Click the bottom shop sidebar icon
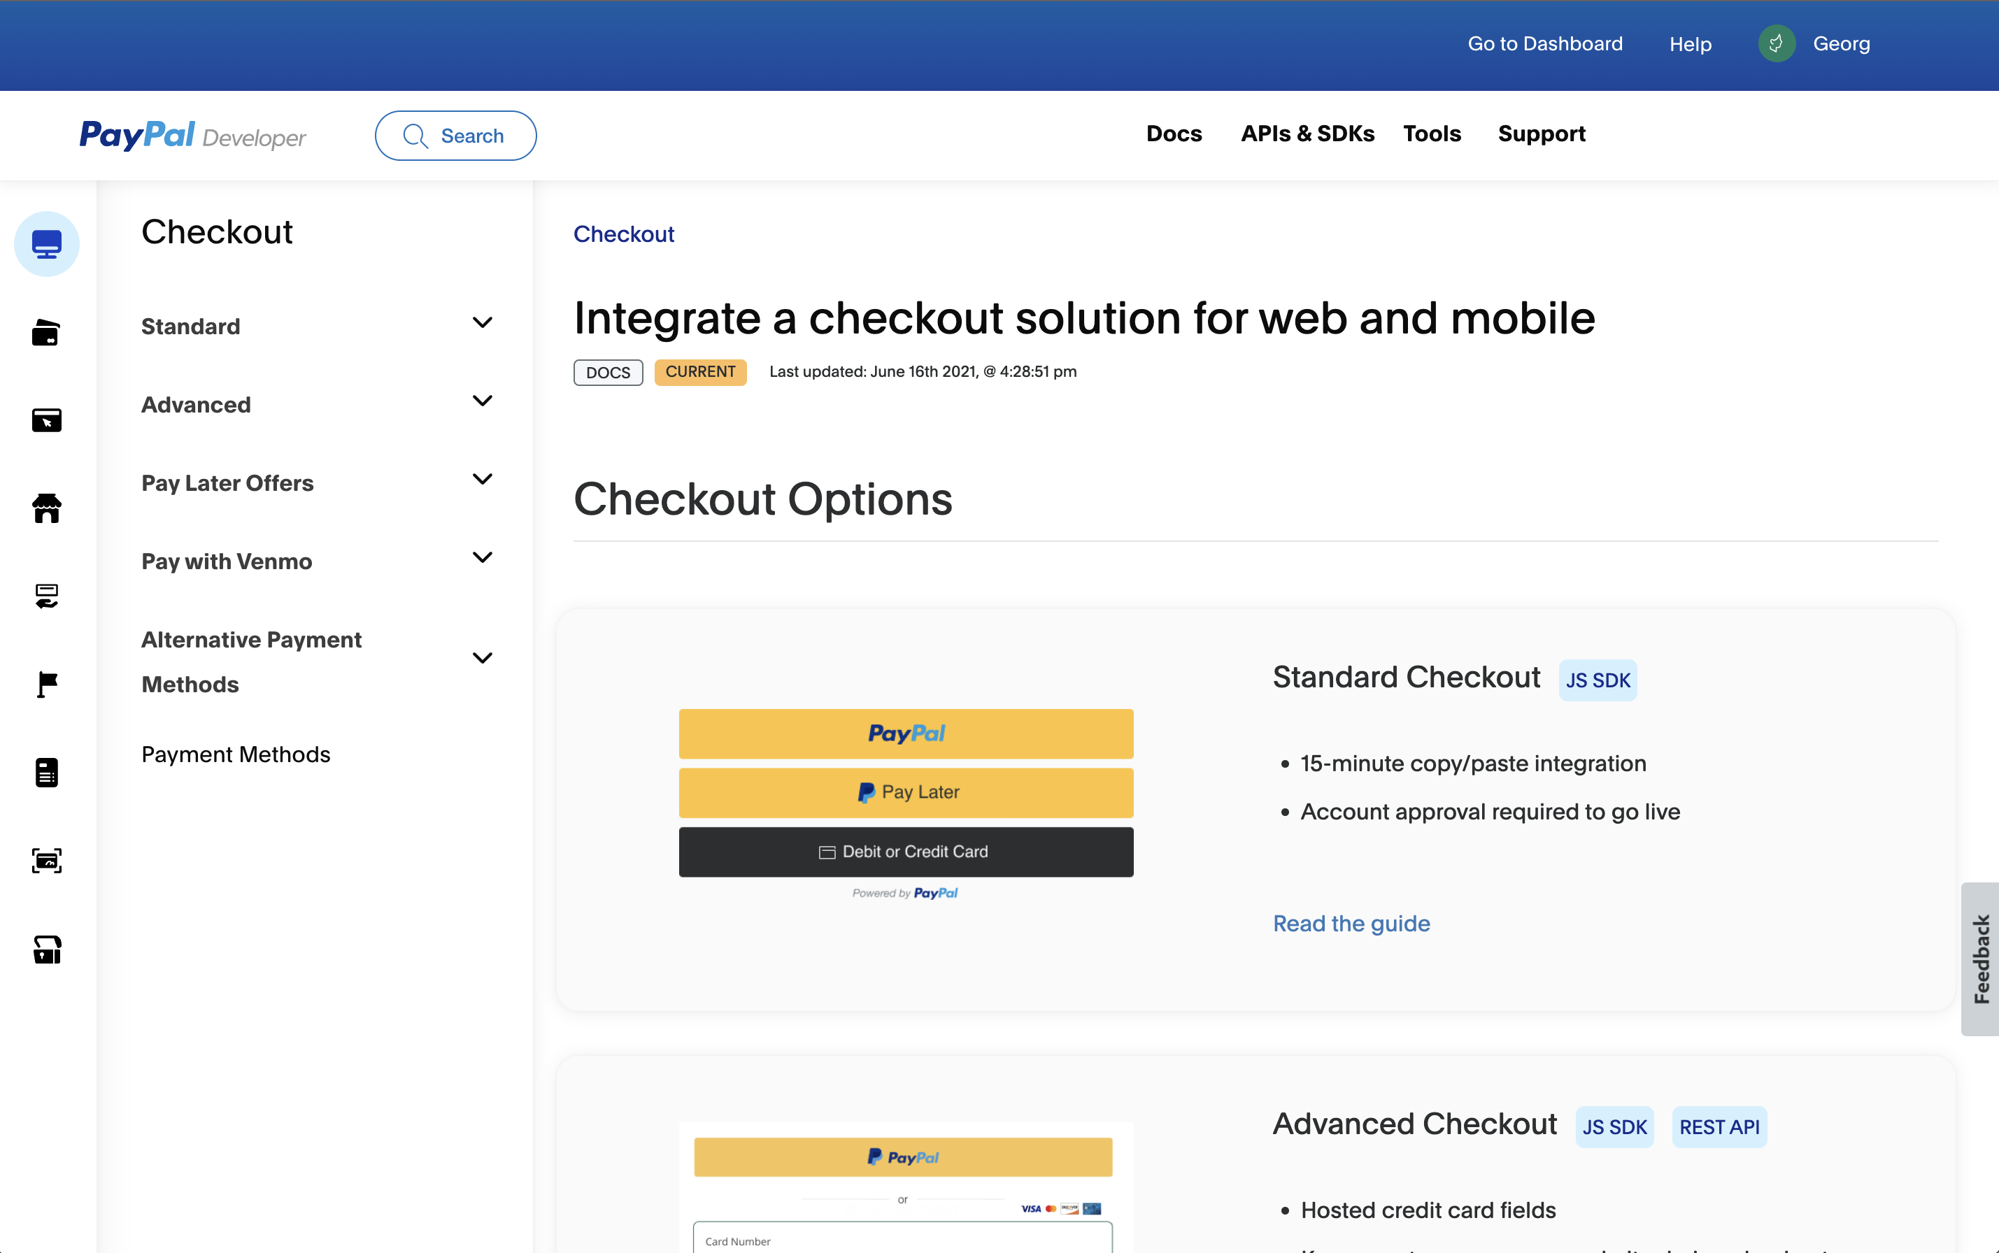Screen dimensions: 1999x1253 46,949
